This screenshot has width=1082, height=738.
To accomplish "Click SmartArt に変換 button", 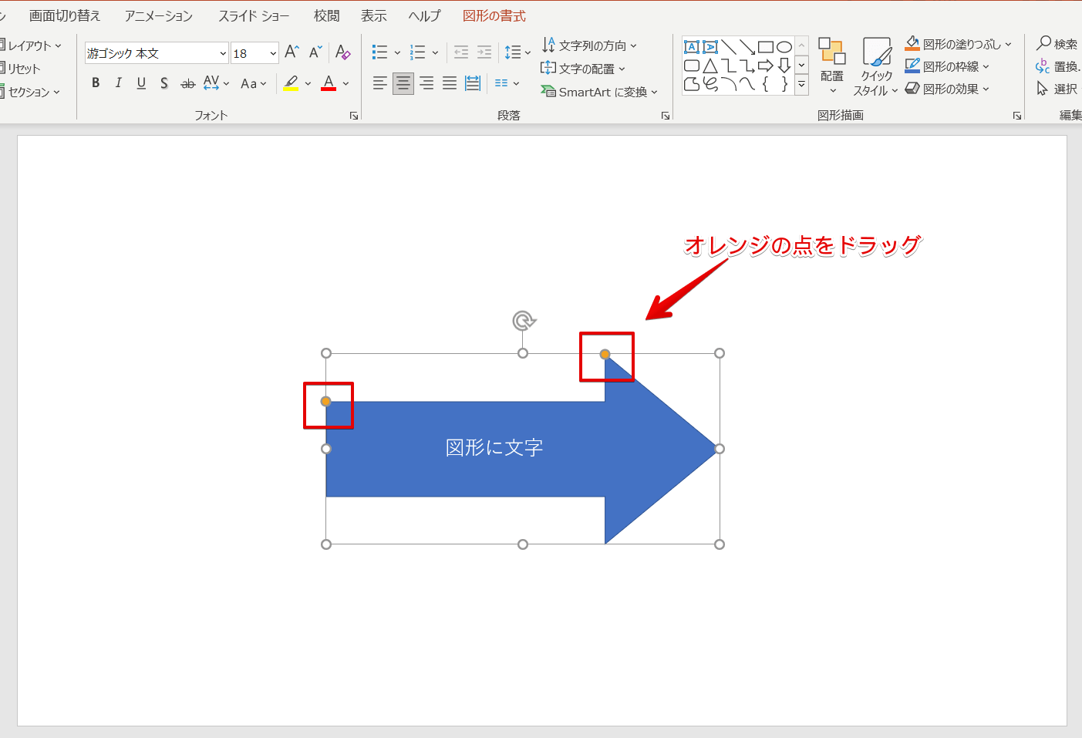I will click(x=600, y=92).
